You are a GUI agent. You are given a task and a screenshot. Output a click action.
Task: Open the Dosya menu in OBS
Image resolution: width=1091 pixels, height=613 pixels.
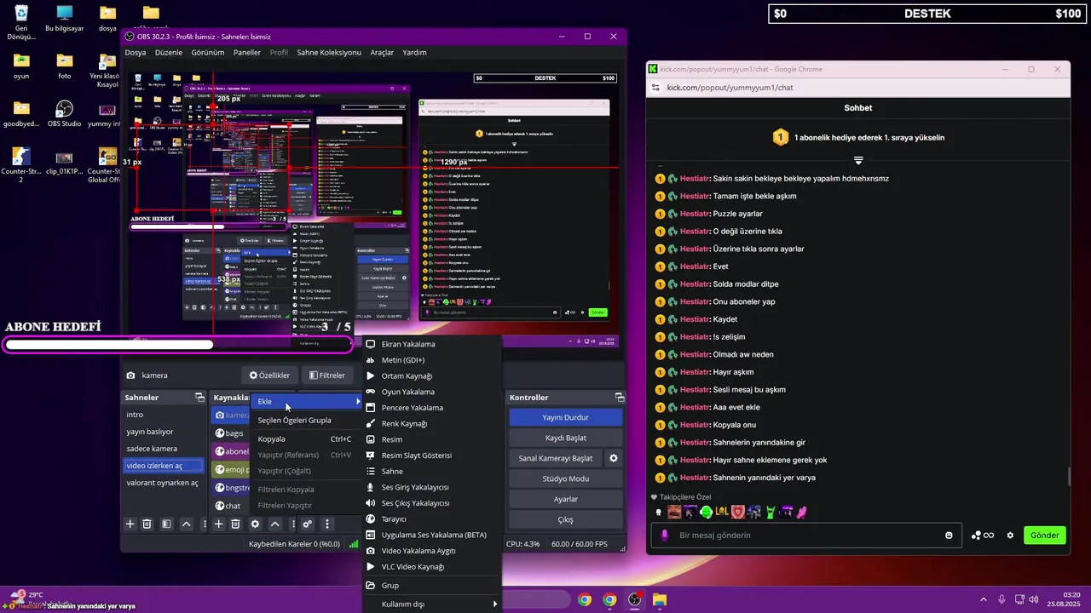pos(136,53)
